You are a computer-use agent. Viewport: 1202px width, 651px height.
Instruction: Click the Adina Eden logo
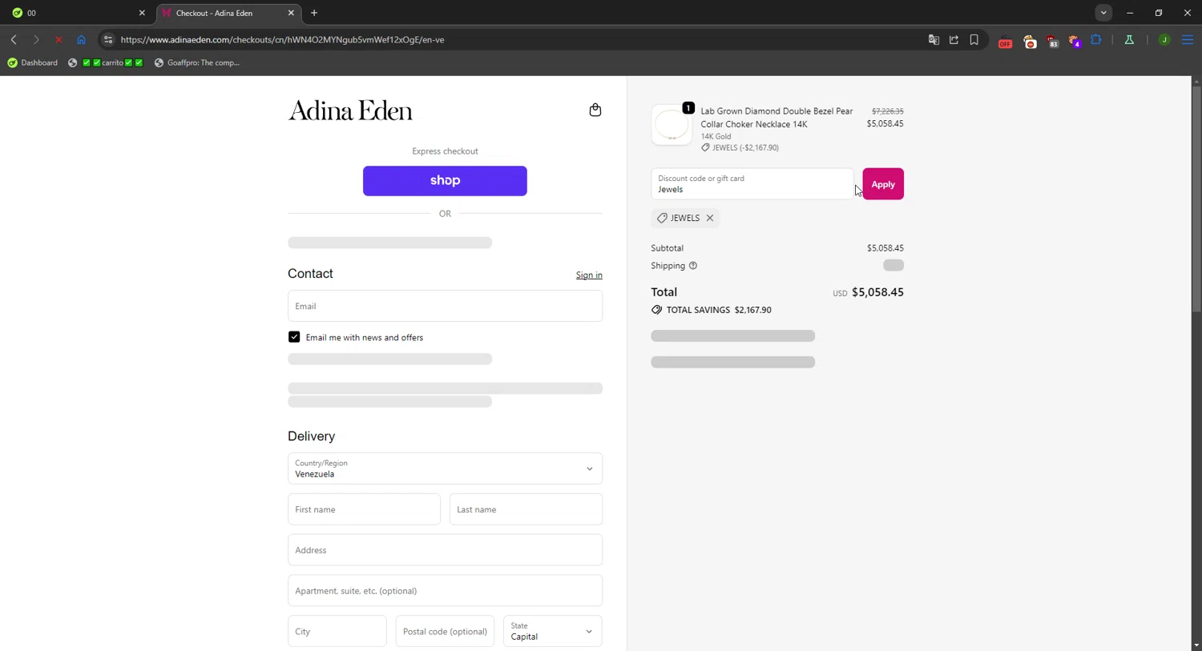pyautogui.click(x=350, y=111)
